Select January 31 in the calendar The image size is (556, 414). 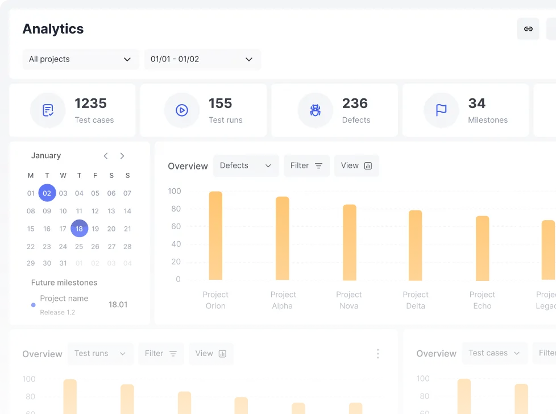pyautogui.click(x=63, y=263)
